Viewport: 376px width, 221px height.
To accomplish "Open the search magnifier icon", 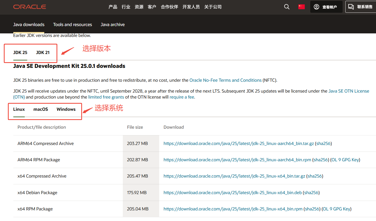I will [x=287, y=7].
